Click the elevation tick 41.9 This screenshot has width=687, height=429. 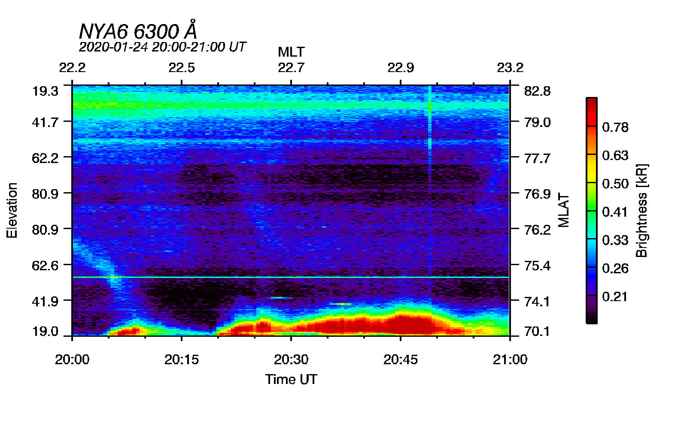(45, 301)
